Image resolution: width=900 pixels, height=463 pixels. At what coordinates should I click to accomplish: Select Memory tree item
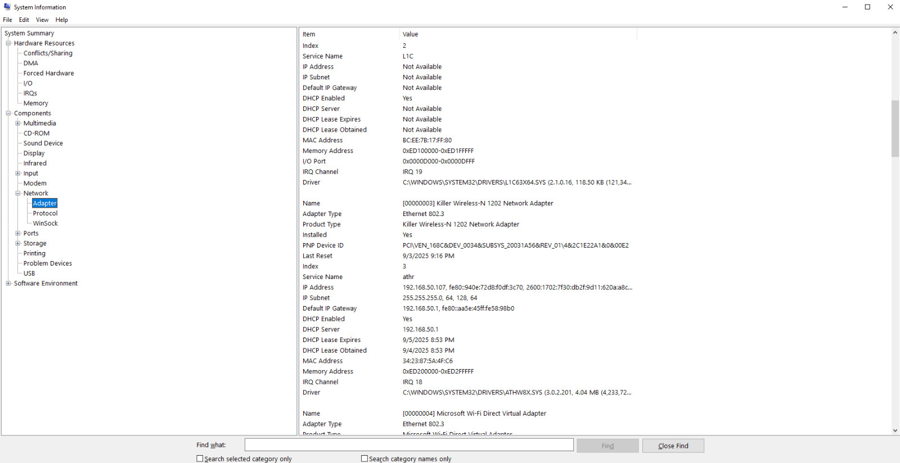tap(35, 104)
